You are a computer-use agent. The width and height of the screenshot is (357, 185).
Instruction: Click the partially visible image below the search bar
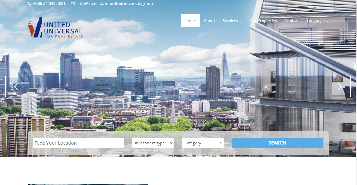click(x=88, y=184)
